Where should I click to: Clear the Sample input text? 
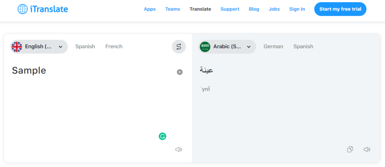180,72
